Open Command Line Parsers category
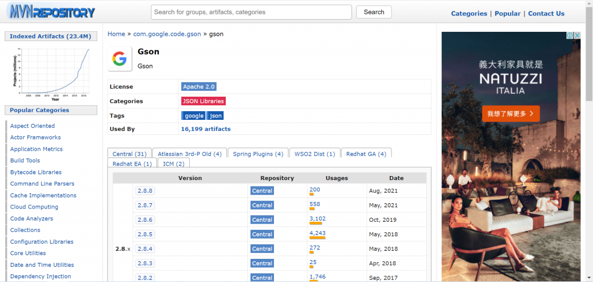The width and height of the screenshot is (593, 282). click(x=42, y=184)
